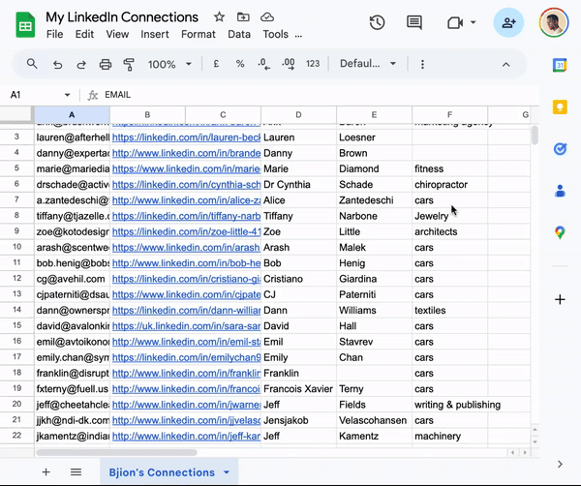This screenshot has width=581, height=486.
Task: Click the Share add-person button
Action: (508, 22)
